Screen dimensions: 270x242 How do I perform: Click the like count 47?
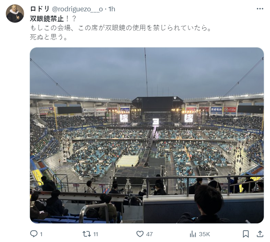coord(149,234)
